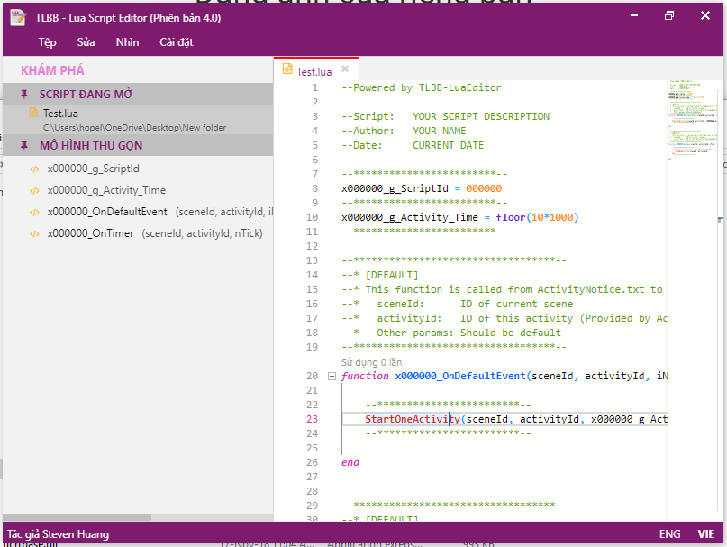Collapse the x000000_OnDefaultEvent function fold
The height and width of the screenshot is (547, 727).
click(332, 377)
